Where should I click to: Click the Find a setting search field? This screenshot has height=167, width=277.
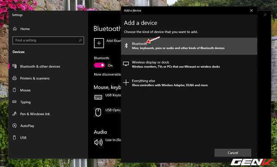(48, 40)
